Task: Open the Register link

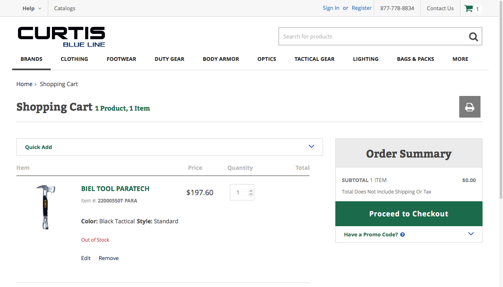Action: tap(362, 8)
